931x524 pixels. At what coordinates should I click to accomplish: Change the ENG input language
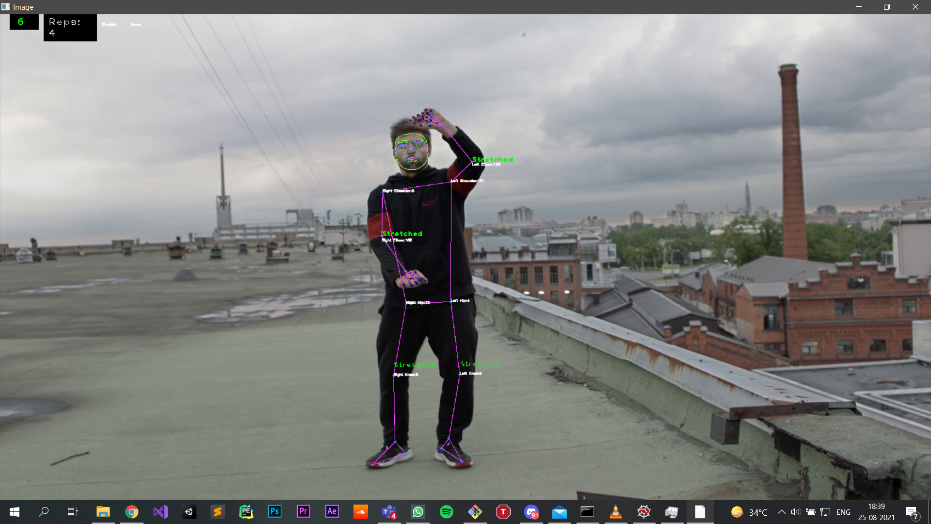coord(843,512)
